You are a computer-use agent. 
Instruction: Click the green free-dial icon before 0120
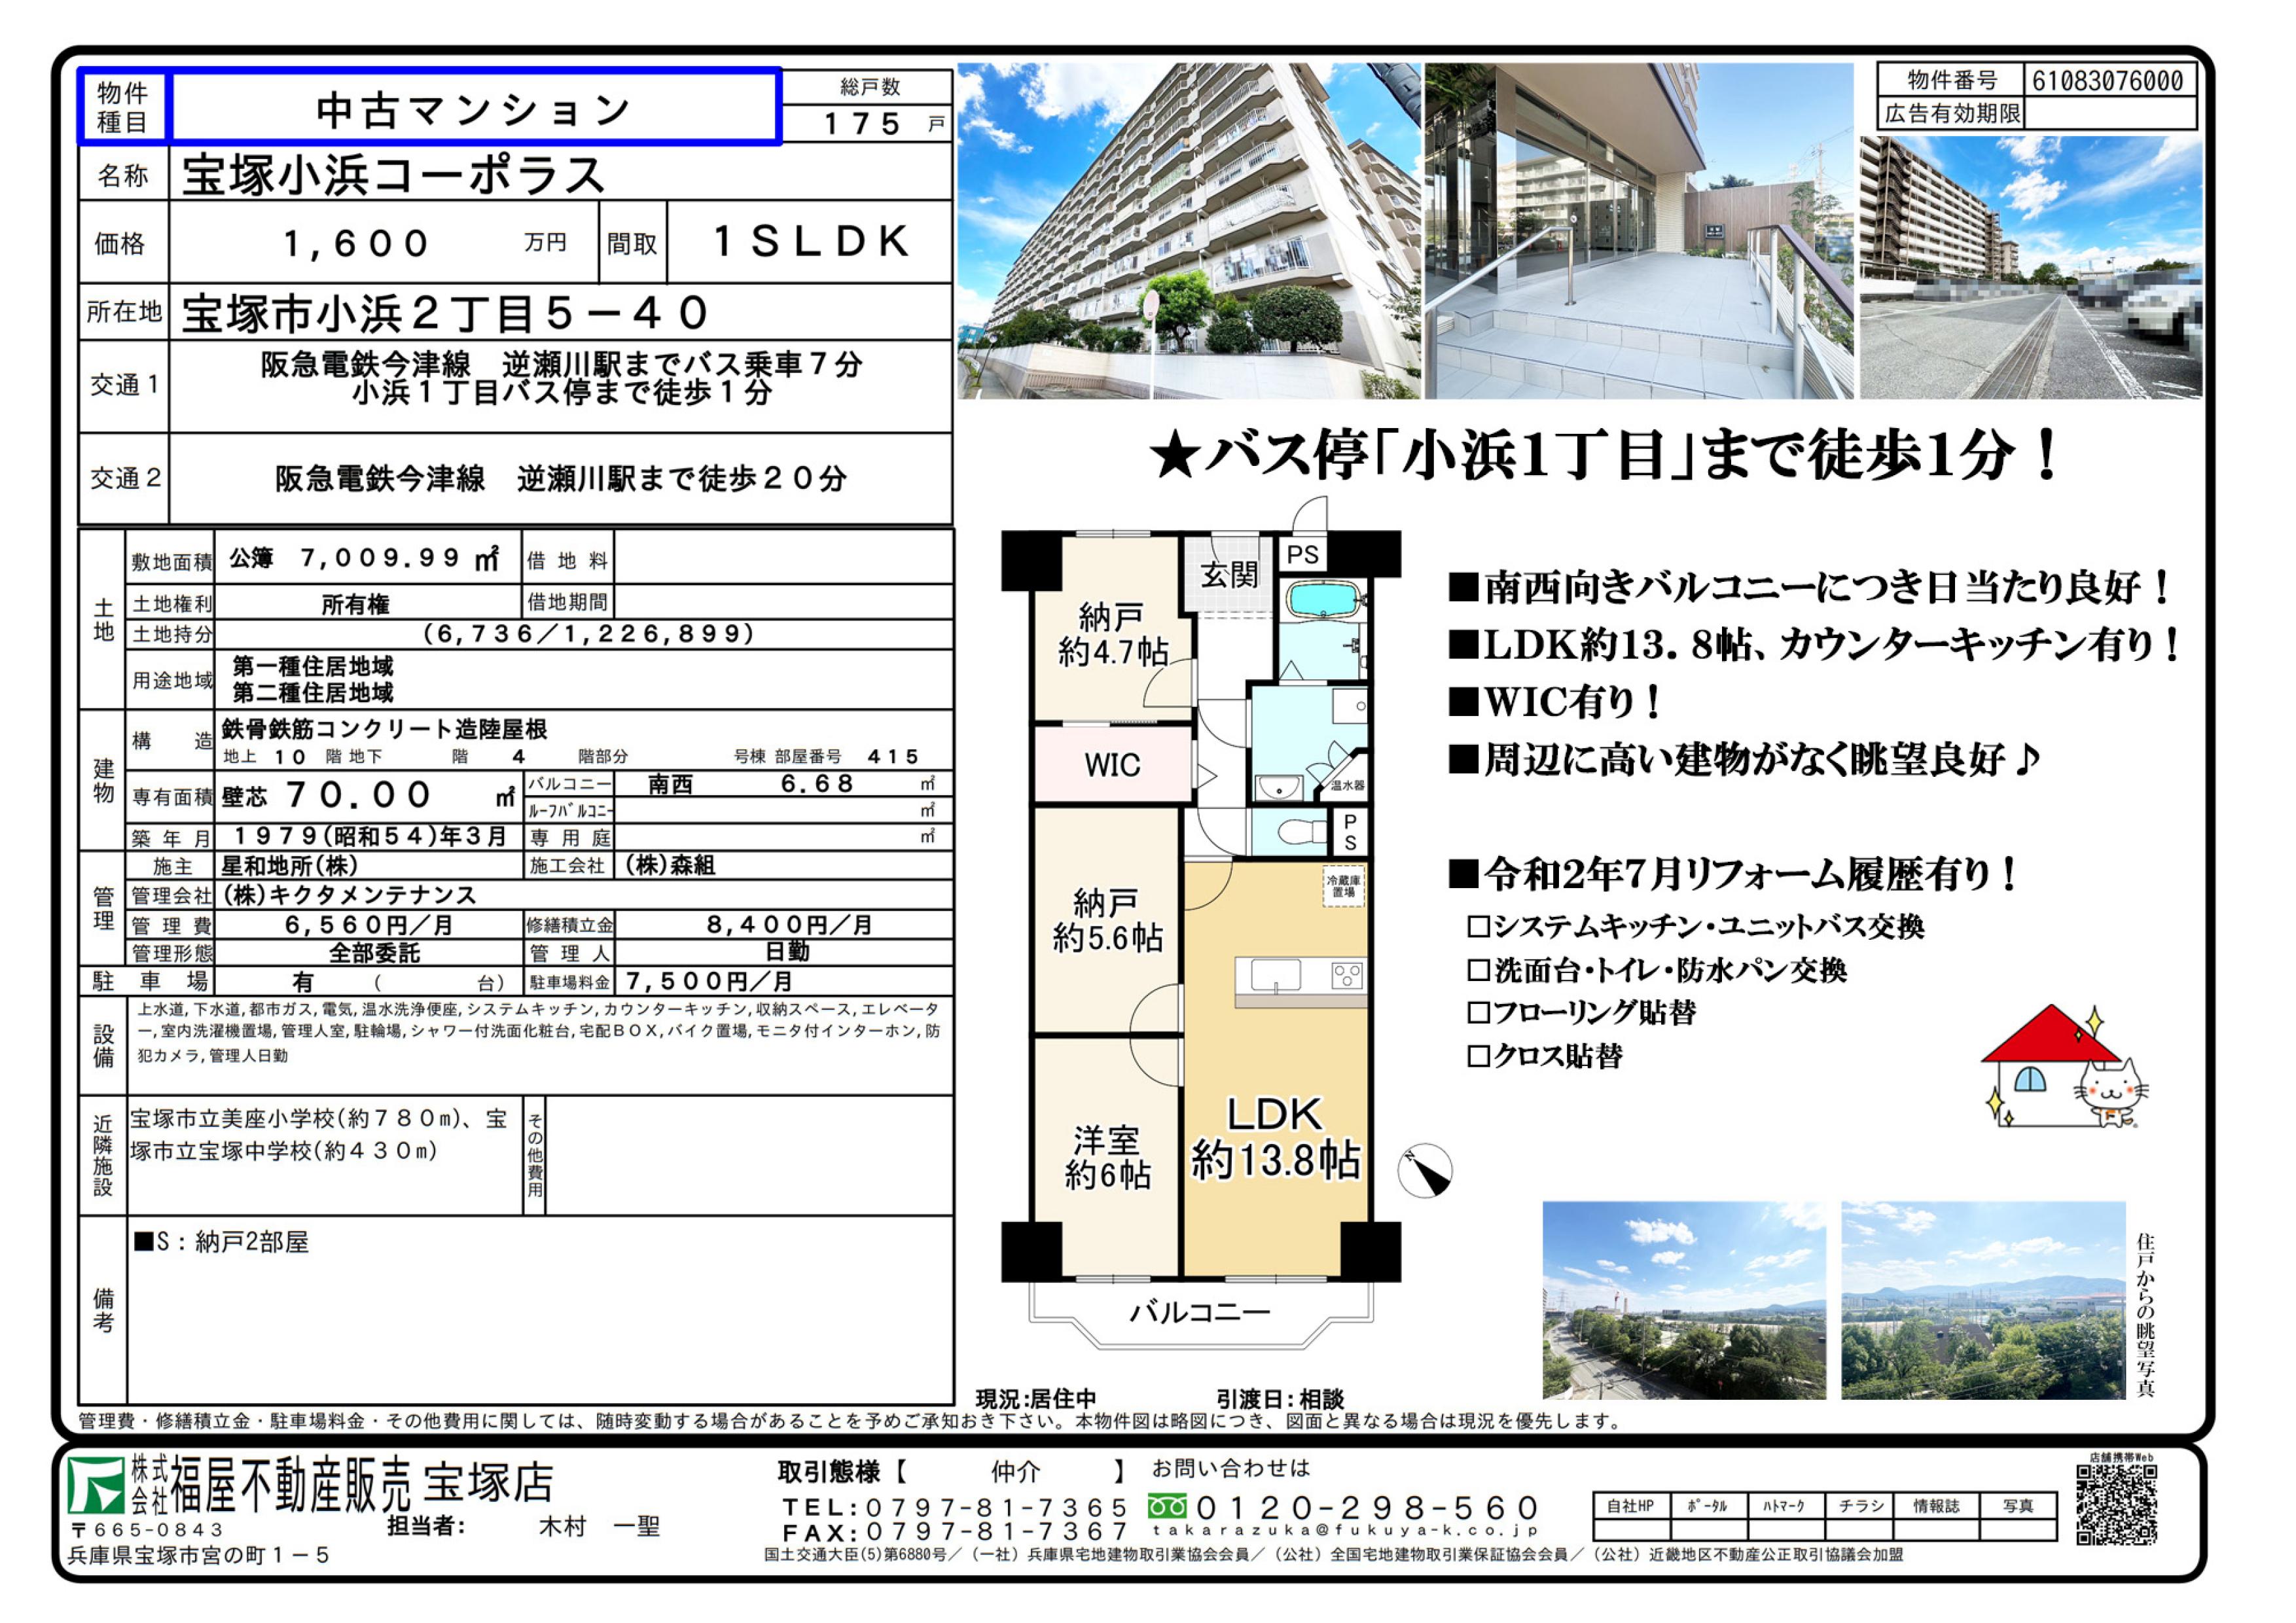[x=1167, y=1505]
